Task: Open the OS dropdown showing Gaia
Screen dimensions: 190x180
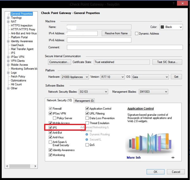Action: tap(150, 77)
